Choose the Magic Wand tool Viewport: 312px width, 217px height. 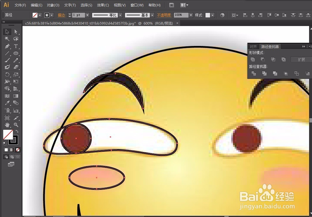[7, 39]
